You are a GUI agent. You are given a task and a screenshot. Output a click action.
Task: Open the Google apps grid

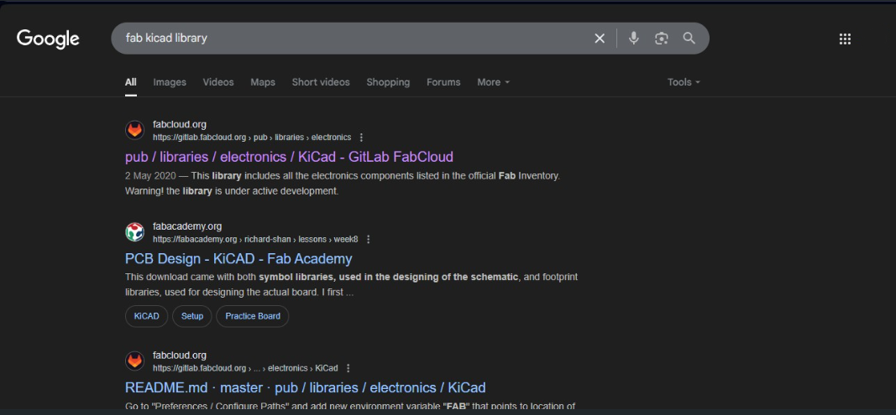click(845, 39)
